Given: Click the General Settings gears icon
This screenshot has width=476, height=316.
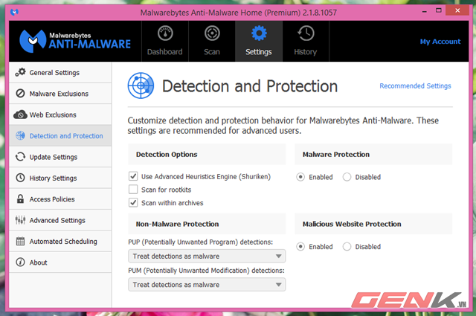Looking at the screenshot, I should (20, 72).
